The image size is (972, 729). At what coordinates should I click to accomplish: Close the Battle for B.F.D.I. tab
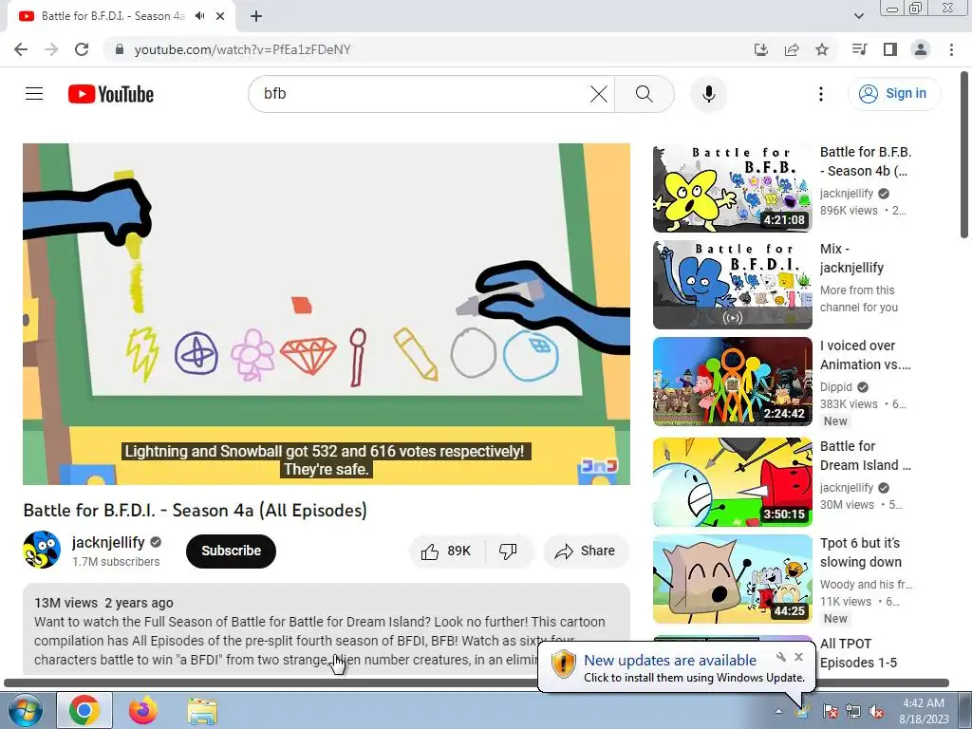coord(220,16)
